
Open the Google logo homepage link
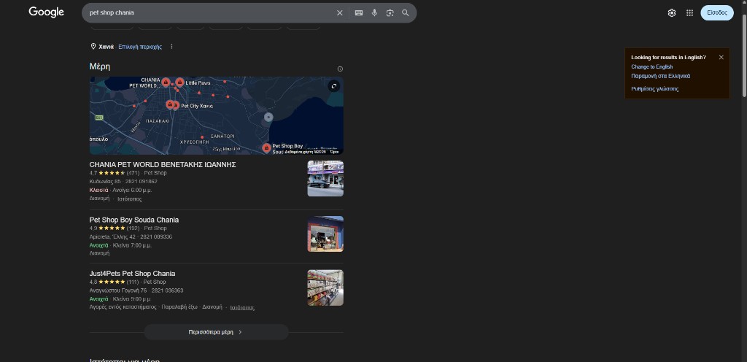[46, 12]
